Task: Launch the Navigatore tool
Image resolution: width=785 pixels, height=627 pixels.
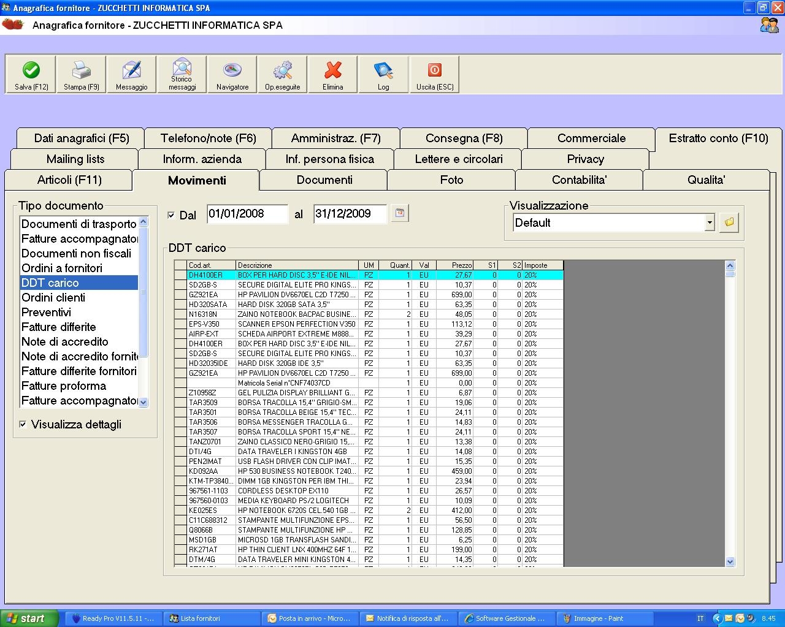Action: coord(232,74)
